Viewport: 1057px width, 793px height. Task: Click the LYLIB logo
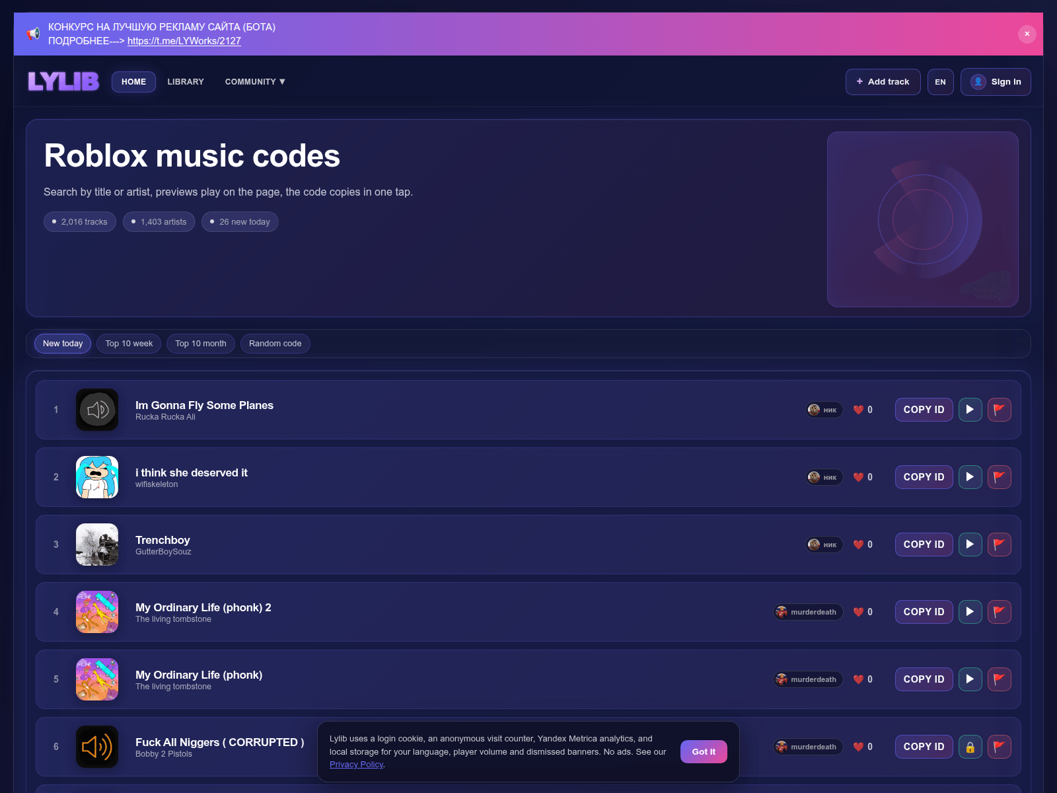pos(63,81)
